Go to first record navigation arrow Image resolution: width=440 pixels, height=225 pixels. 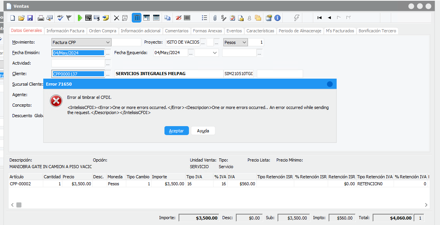(320, 18)
